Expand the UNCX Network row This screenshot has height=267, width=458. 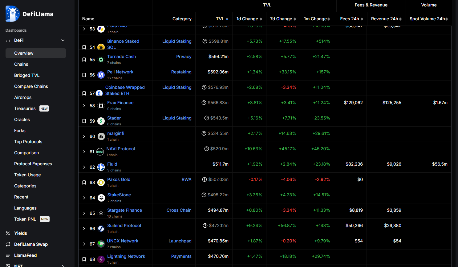[84, 244]
